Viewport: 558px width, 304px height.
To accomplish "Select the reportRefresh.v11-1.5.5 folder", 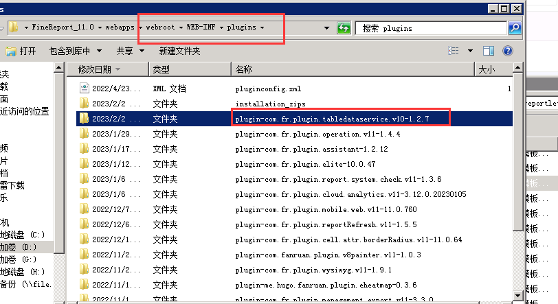I will tap(326, 224).
